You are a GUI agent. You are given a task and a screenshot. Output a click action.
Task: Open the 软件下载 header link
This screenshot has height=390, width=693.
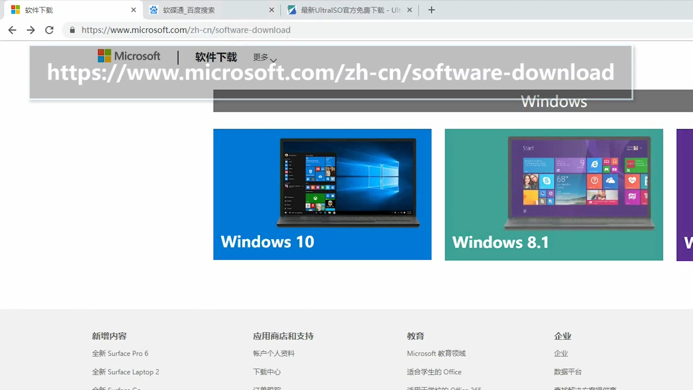pyautogui.click(x=216, y=57)
